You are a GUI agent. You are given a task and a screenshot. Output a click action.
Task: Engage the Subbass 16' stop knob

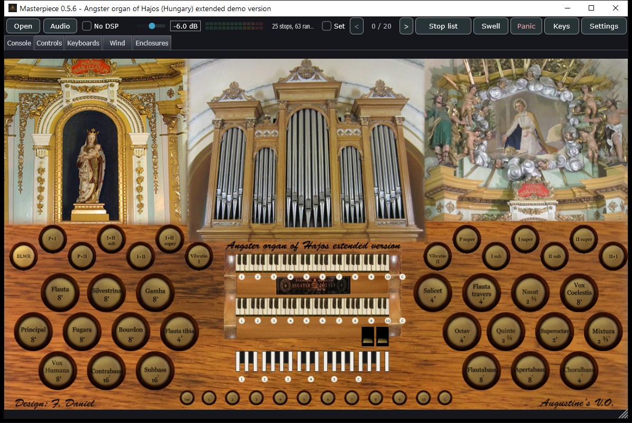coord(155,371)
